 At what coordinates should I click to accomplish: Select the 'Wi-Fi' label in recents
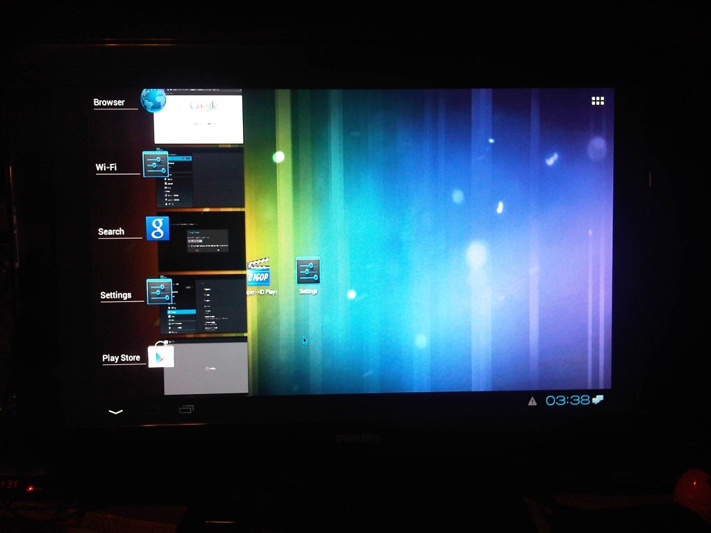[x=106, y=167]
